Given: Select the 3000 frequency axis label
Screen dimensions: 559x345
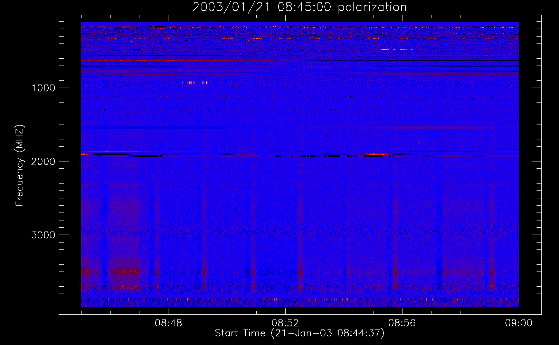Looking at the screenshot, I should pyautogui.click(x=43, y=235).
